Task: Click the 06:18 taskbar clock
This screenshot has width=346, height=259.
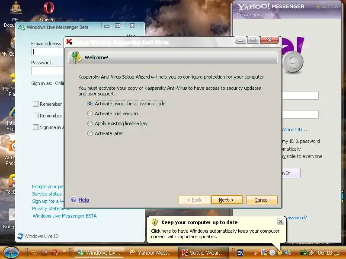Action: pyautogui.click(x=325, y=253)
